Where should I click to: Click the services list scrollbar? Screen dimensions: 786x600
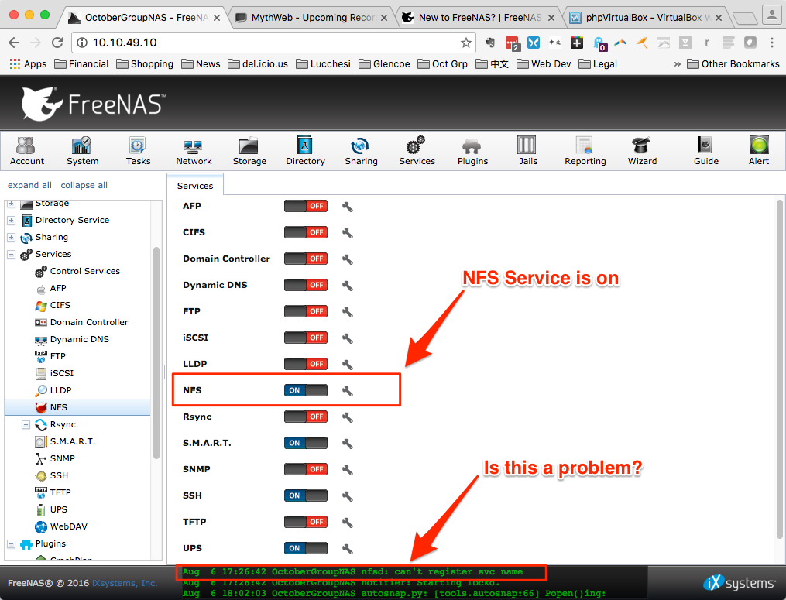pos(779,369)
